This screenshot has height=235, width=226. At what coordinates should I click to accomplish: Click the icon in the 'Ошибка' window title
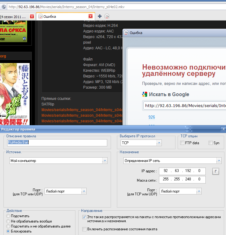(126, 32)
